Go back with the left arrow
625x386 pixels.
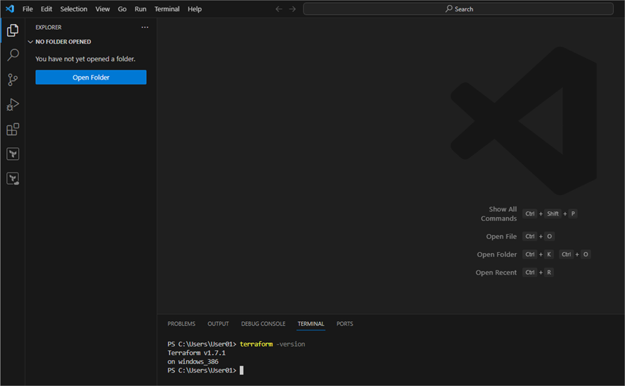click(x=279, y=8)
